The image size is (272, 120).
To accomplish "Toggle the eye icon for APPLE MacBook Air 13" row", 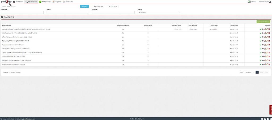I will tap(263, 33).
